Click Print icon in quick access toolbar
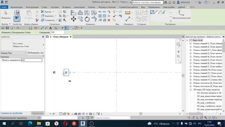This screenshot has height=127, width=225. (31, 28)
